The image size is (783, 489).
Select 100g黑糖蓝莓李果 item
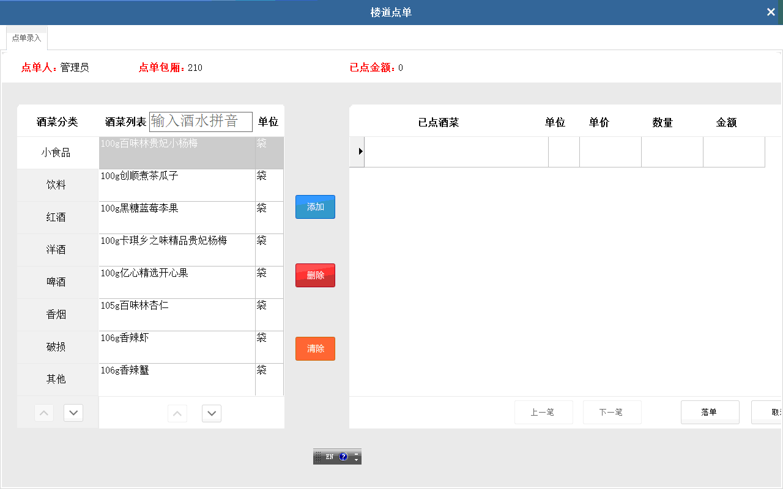pos(177,218)
